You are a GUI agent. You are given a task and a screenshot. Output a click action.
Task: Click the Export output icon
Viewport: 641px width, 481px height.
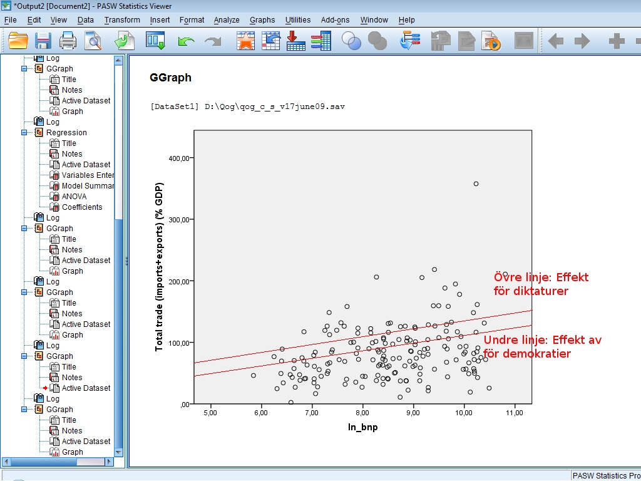click(124, 41)
